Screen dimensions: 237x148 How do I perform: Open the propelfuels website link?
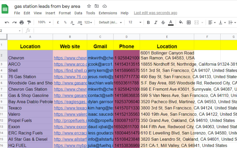70,120
